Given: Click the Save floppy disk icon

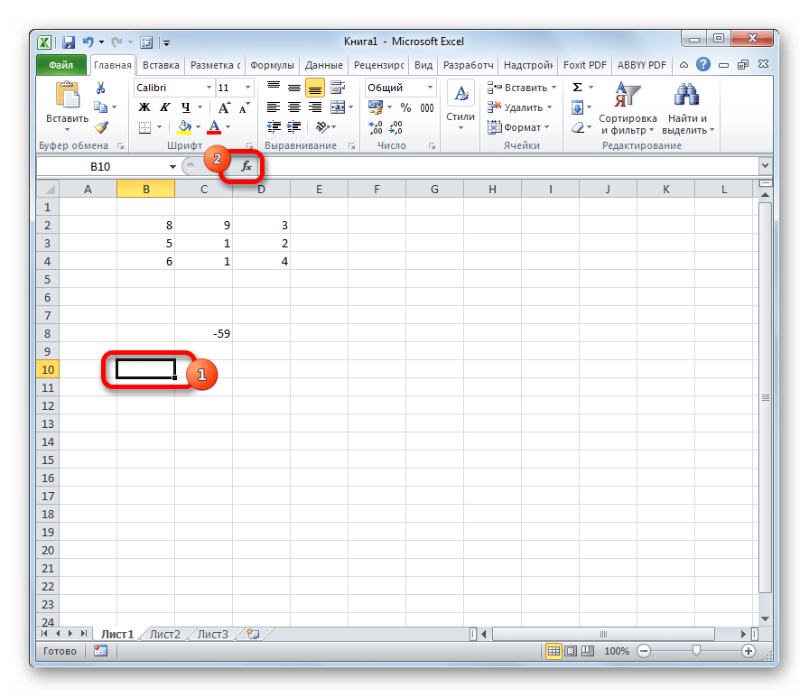Looking at the screenshot, I should tap(68, 42).
